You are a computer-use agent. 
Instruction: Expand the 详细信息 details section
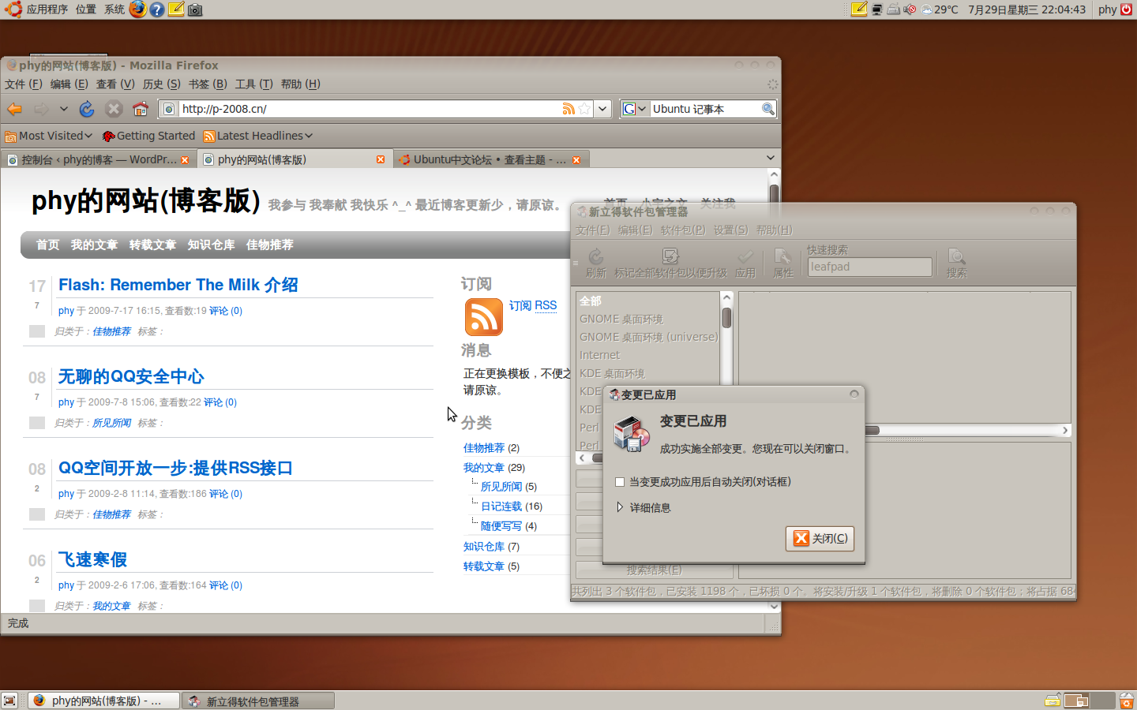tap(621, 508)
